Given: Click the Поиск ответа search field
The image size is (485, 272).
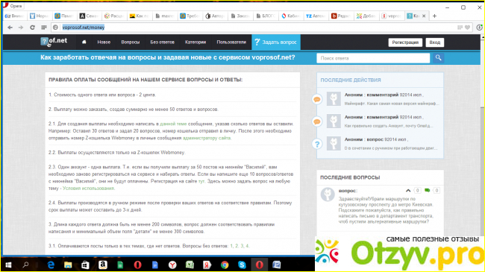Looking at the screenshot, I should [373, 58].
